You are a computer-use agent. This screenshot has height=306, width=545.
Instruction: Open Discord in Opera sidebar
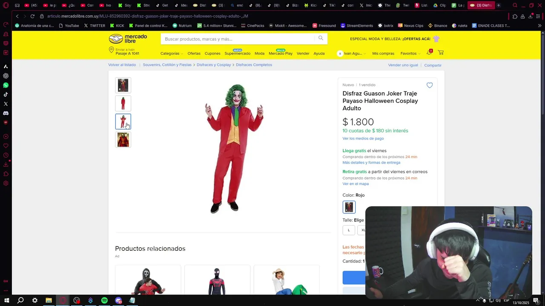[x=6, y=113]
